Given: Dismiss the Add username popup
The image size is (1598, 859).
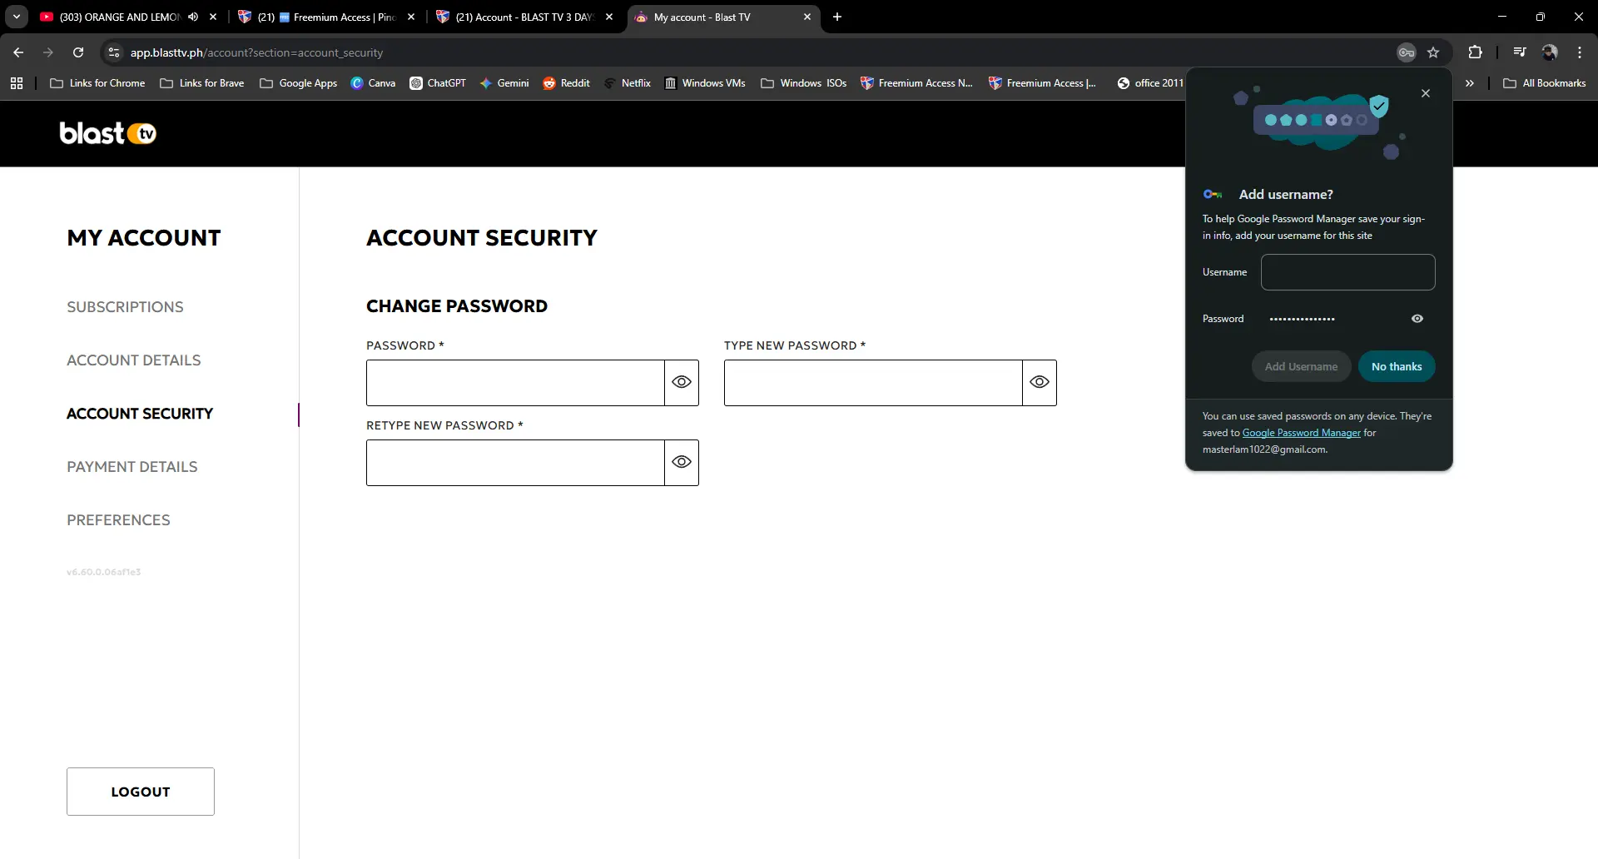Looking at the screenshot, I should [1426, 93].
